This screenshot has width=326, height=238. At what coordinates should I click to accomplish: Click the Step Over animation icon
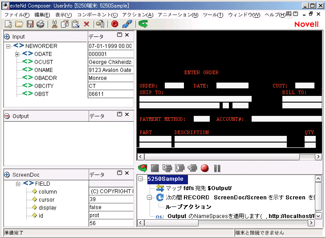(x=179, y=168)
